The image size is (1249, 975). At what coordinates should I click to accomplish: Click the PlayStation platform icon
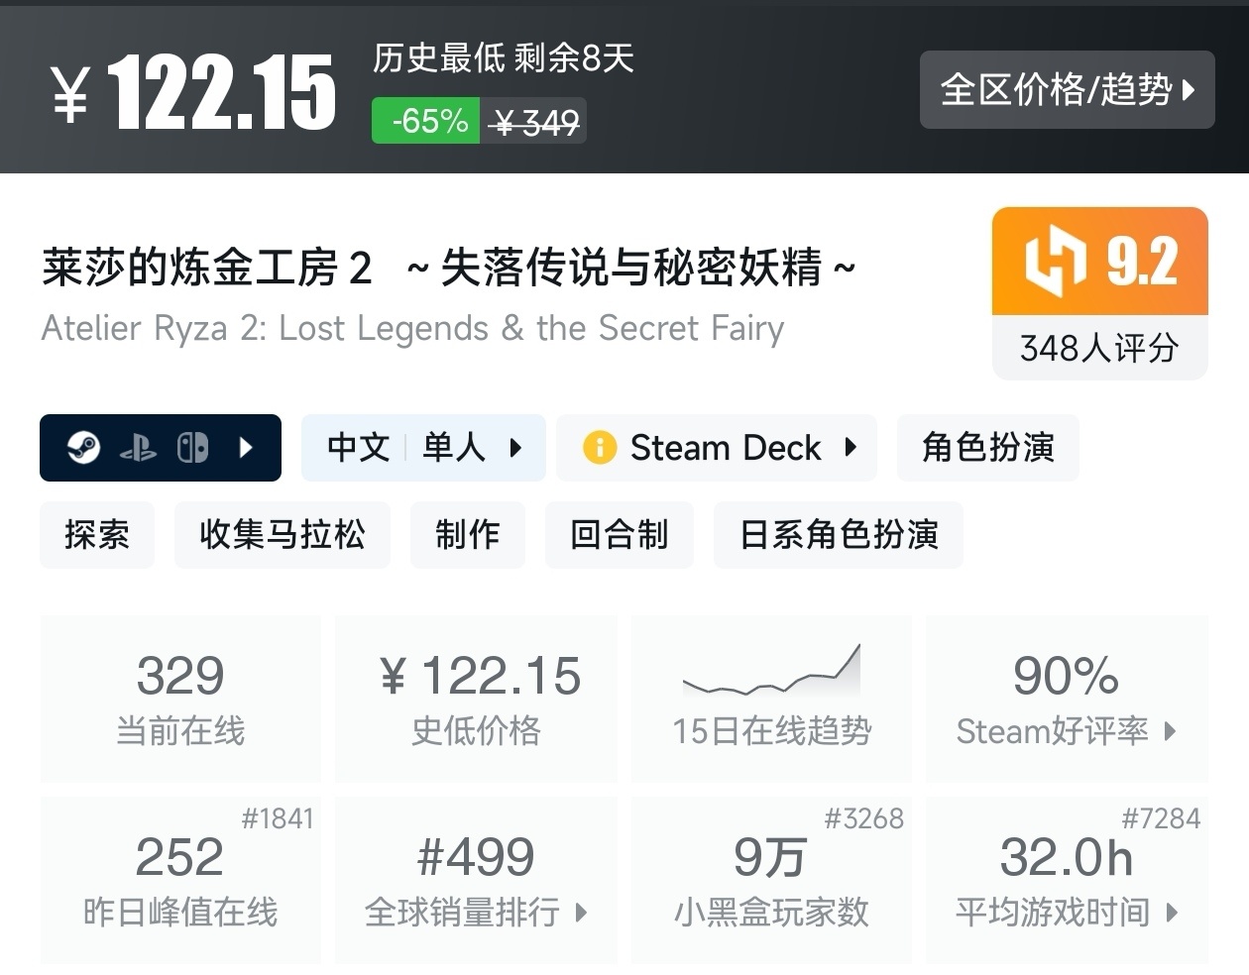point(138,449)
